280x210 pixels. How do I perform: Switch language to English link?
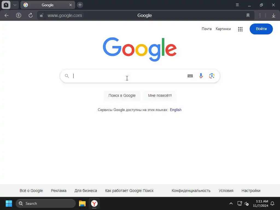pyautogui.click(x=176, y=110)
